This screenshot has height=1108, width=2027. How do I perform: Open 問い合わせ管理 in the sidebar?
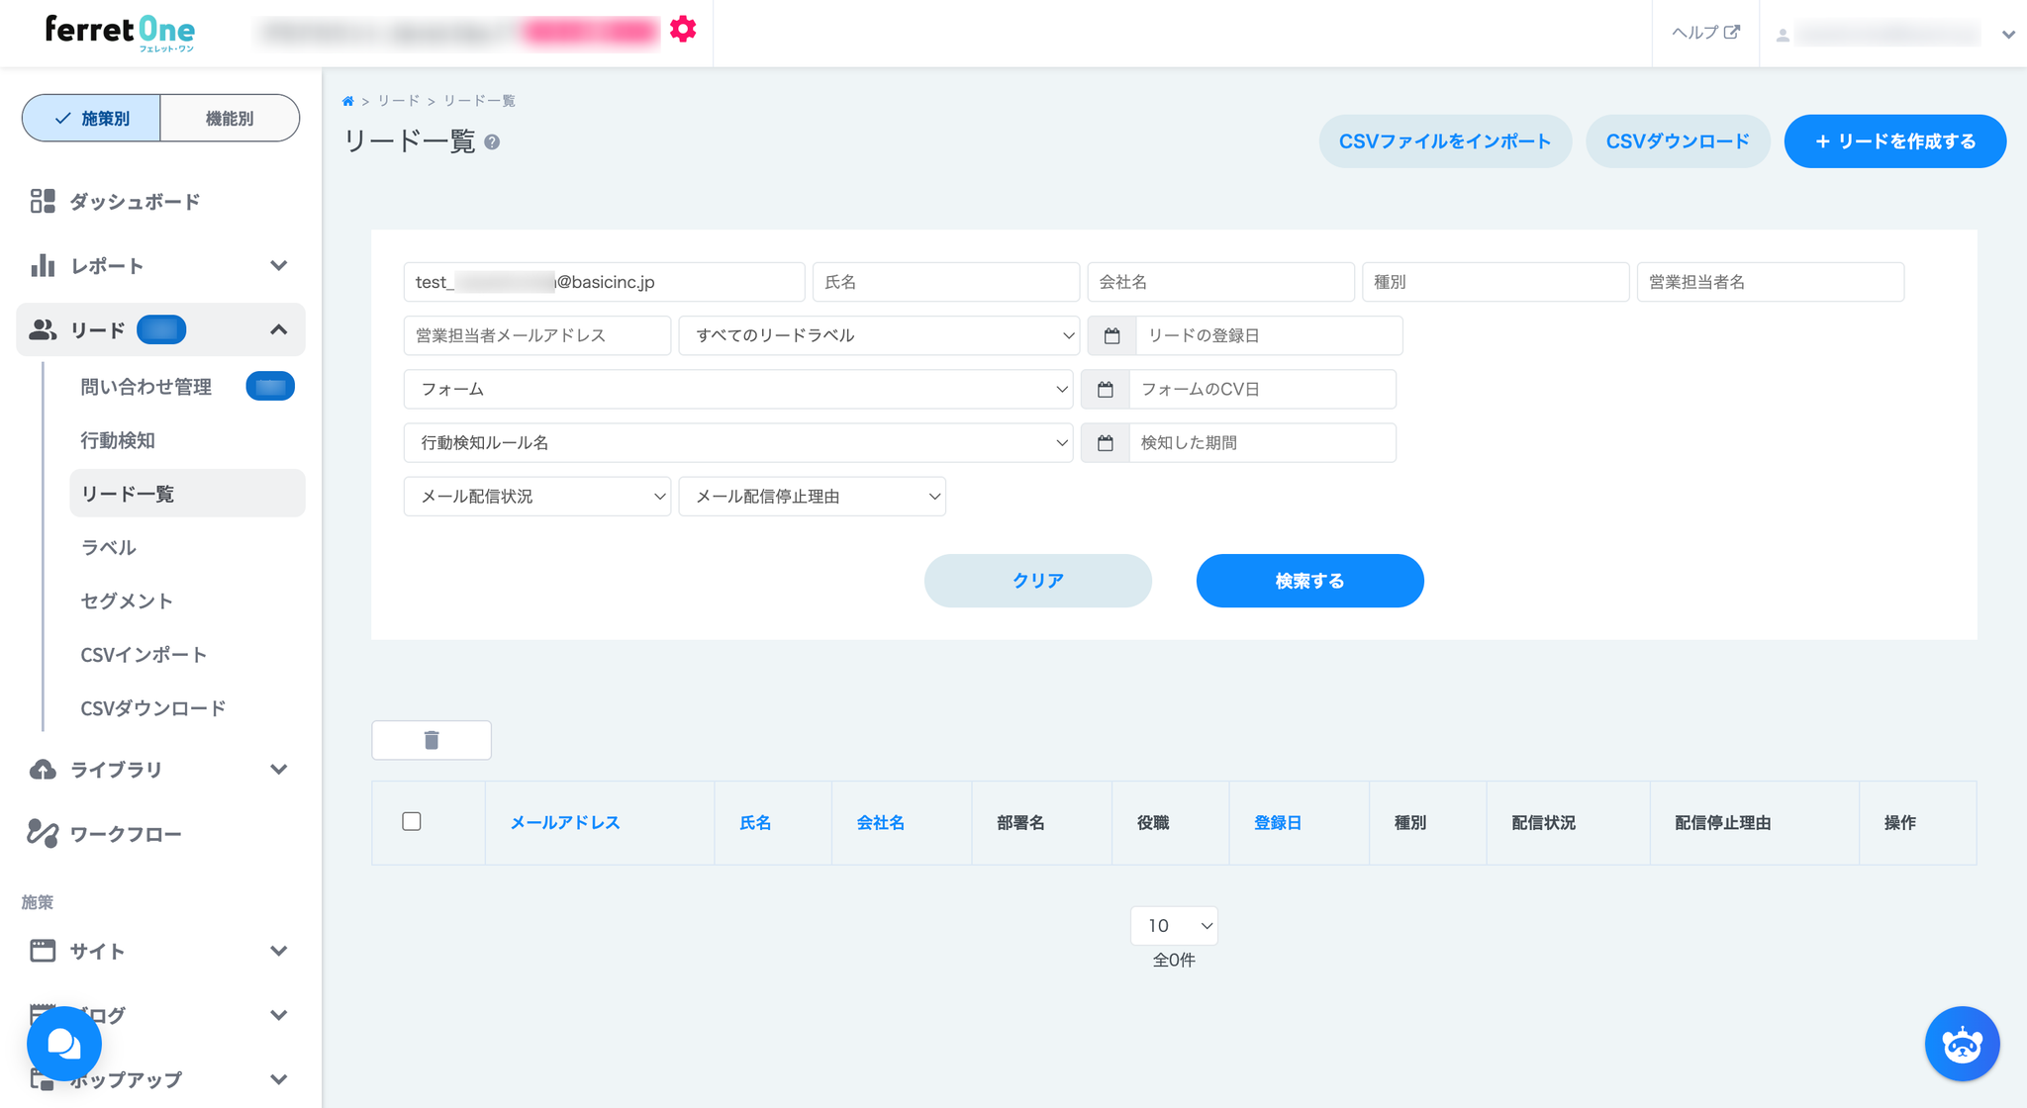146,387
